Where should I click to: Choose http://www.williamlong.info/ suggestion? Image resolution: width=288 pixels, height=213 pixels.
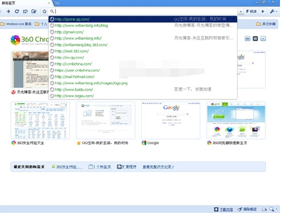coord(143,38)
